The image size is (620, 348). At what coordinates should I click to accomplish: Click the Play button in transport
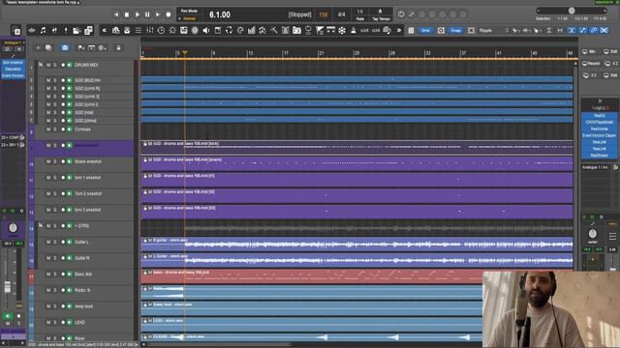[137, 14]
